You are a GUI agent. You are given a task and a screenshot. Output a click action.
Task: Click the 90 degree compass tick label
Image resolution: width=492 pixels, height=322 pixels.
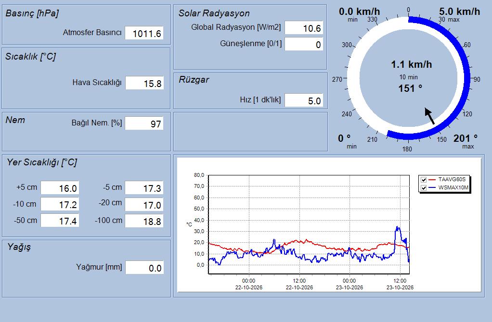click(x=477, y=80)
